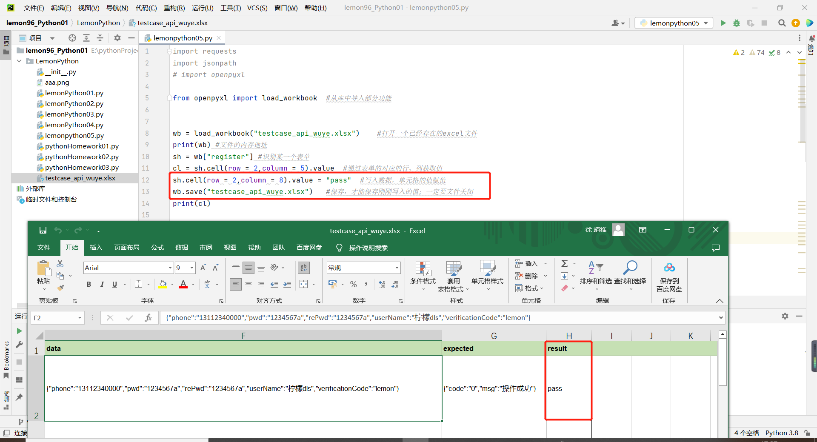This screenshot has width=817, height=442.
Task: Open PyCharm Refactor menu
Action: click(x=174, y=8)
